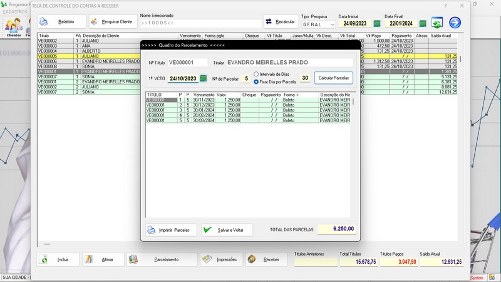Open the calendar icon next to Data Final
The width and height of the screenshot is (501, 282).
coord(423,24)
